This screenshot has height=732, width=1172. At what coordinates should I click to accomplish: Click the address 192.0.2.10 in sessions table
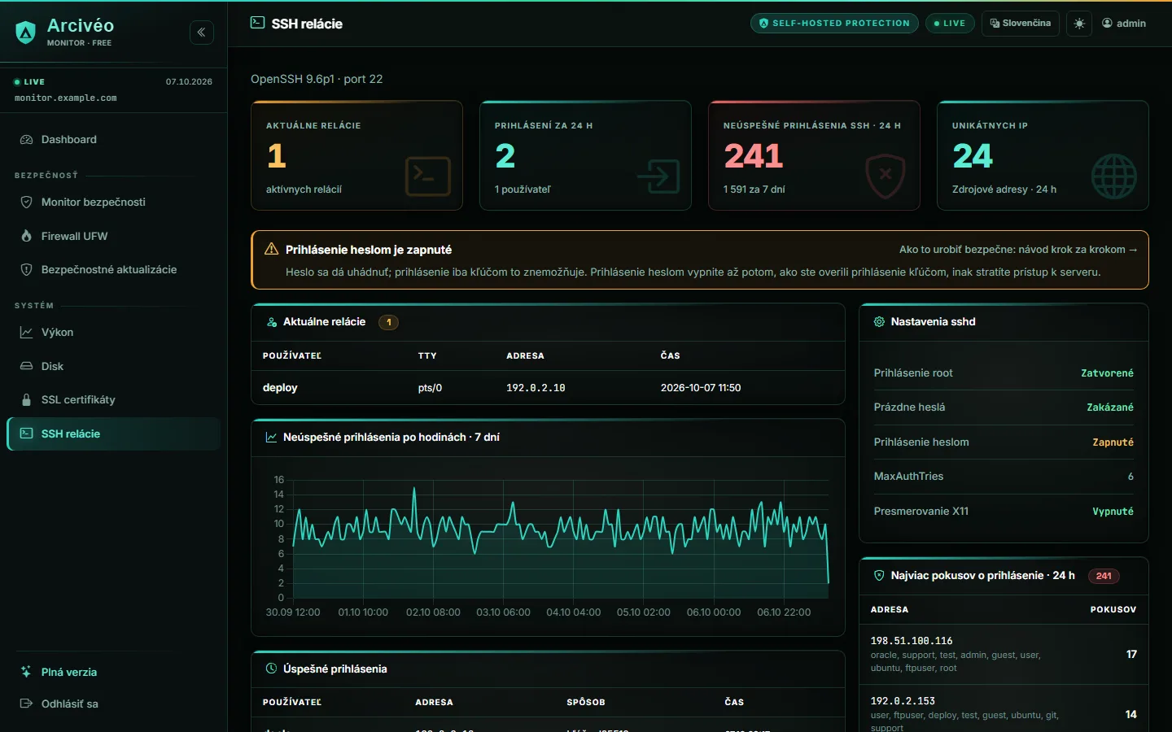tap(536, 388)
